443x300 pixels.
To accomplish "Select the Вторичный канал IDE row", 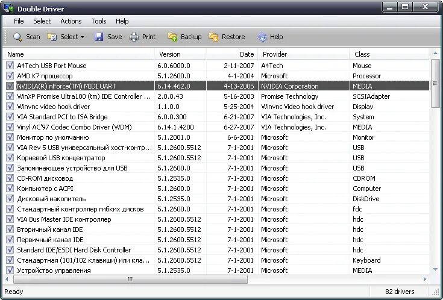I will point(216,229).
